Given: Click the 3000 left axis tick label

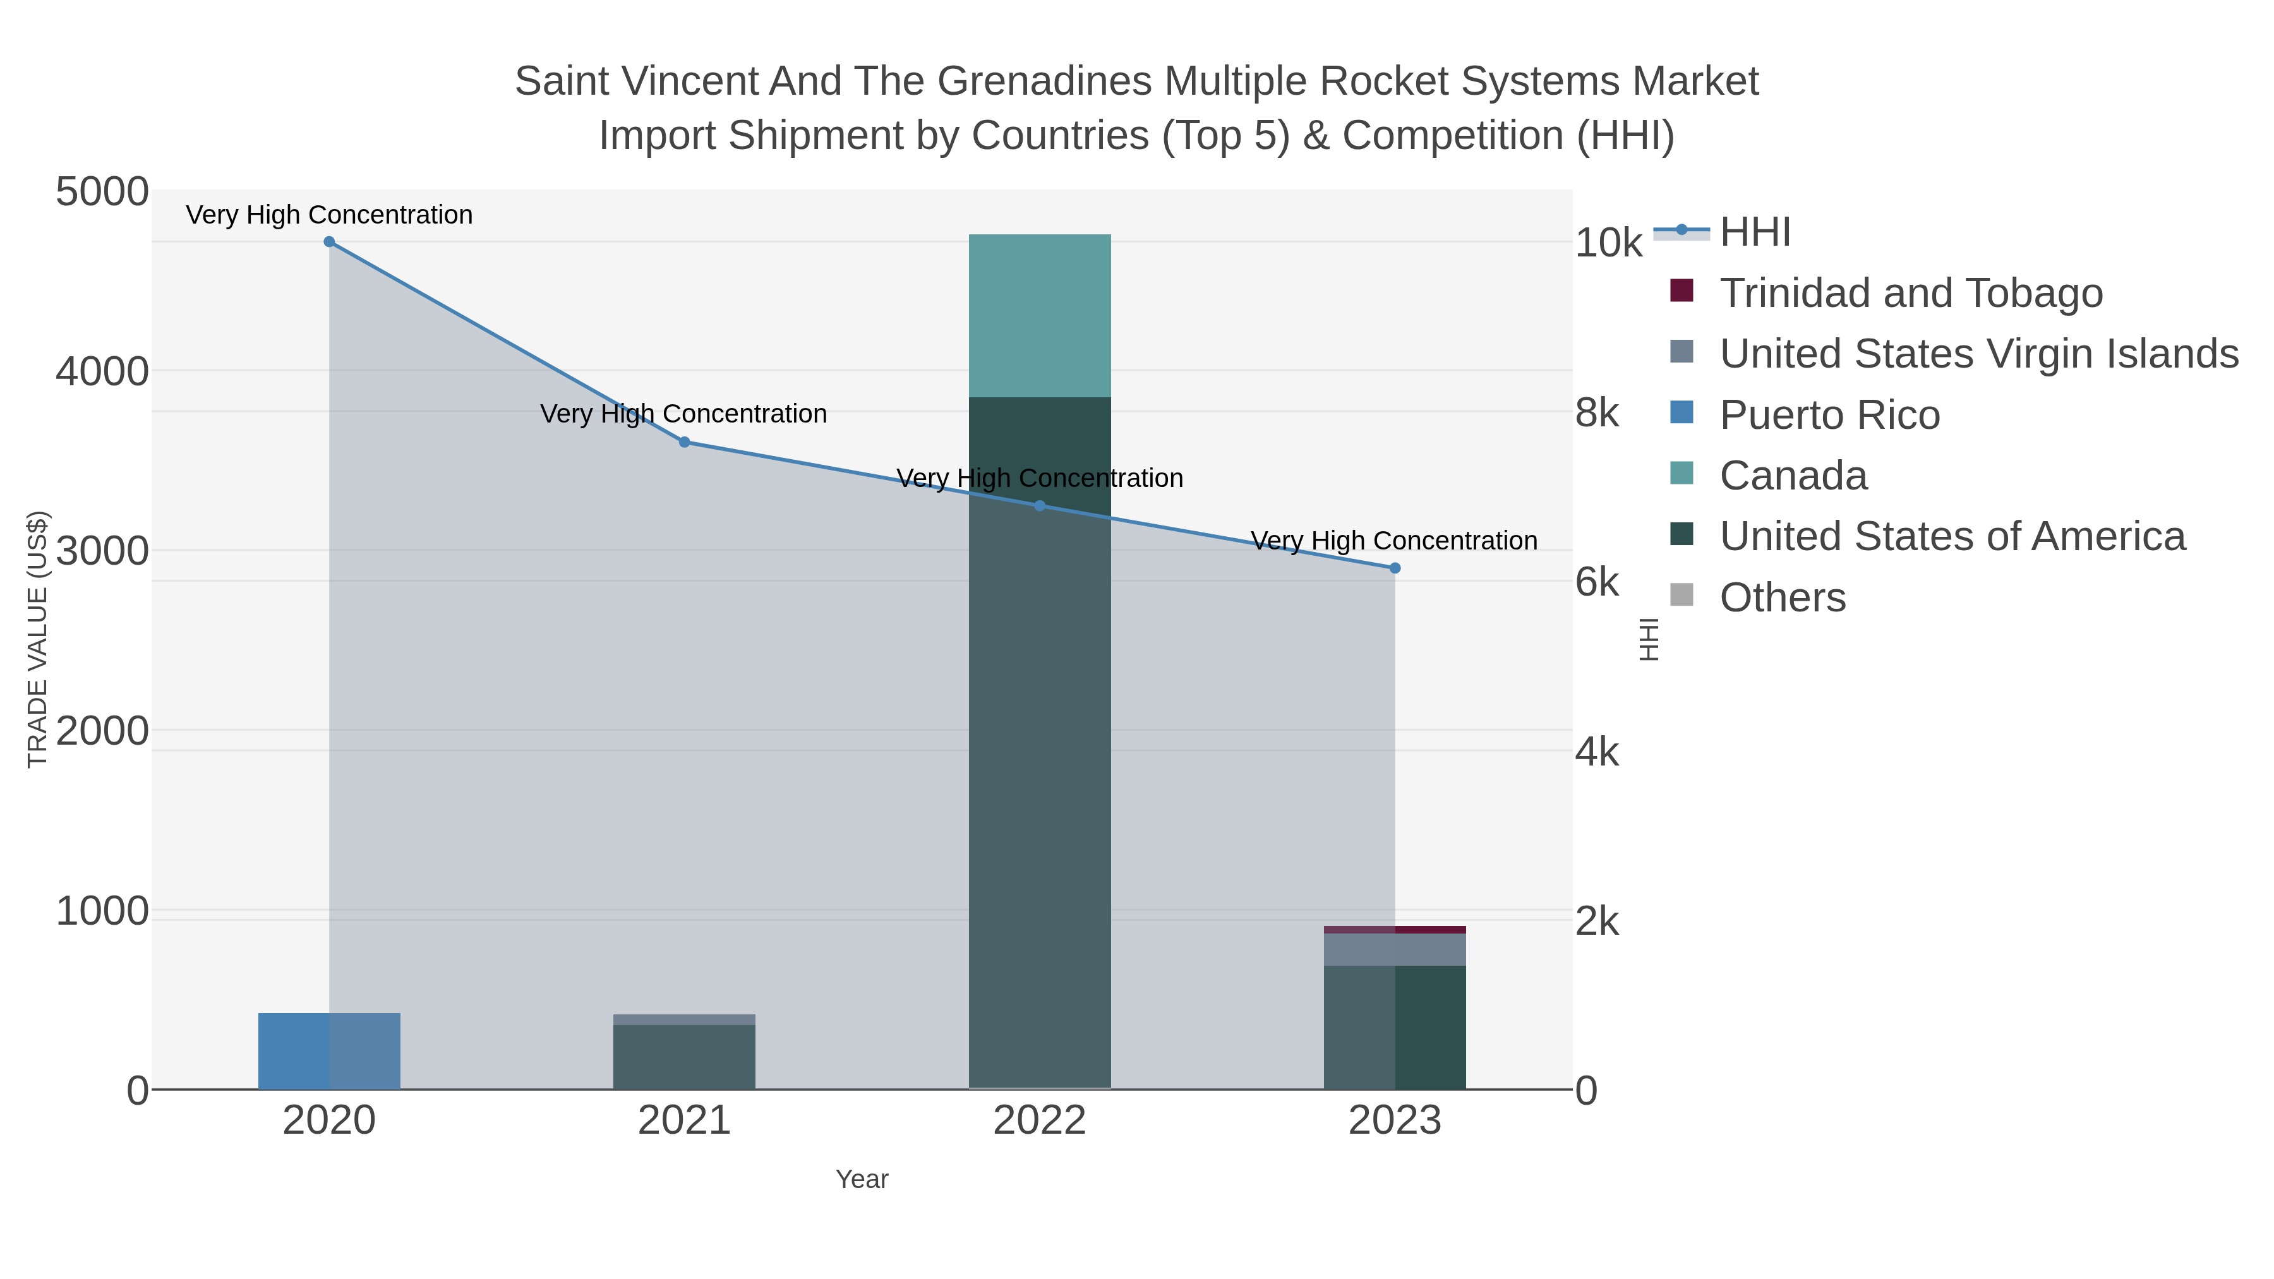Looking at the screenshot, I should pyautogui.click(x=102, y=551).
